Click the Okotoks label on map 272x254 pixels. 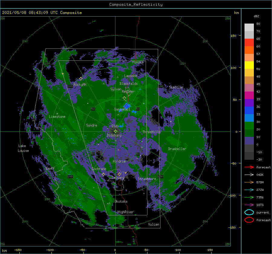[121, 201]
